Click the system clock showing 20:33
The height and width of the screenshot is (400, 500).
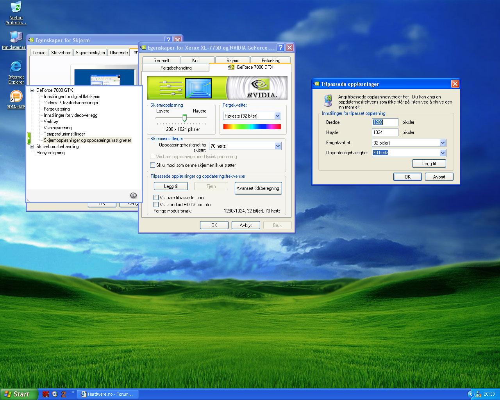click(489, 394)
